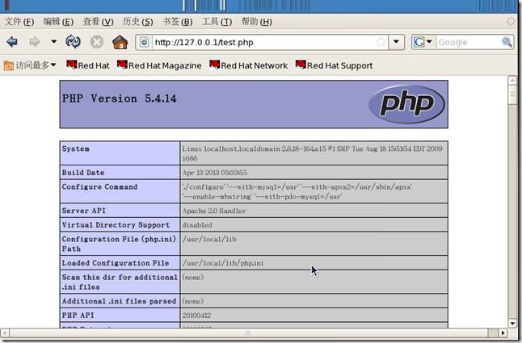Click the horizontal scrollbar thumb
The image size is (522, 343).
[248, 333]
